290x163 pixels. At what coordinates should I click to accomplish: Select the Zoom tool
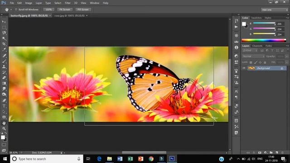pyautogui.click(x=4, y=129)
